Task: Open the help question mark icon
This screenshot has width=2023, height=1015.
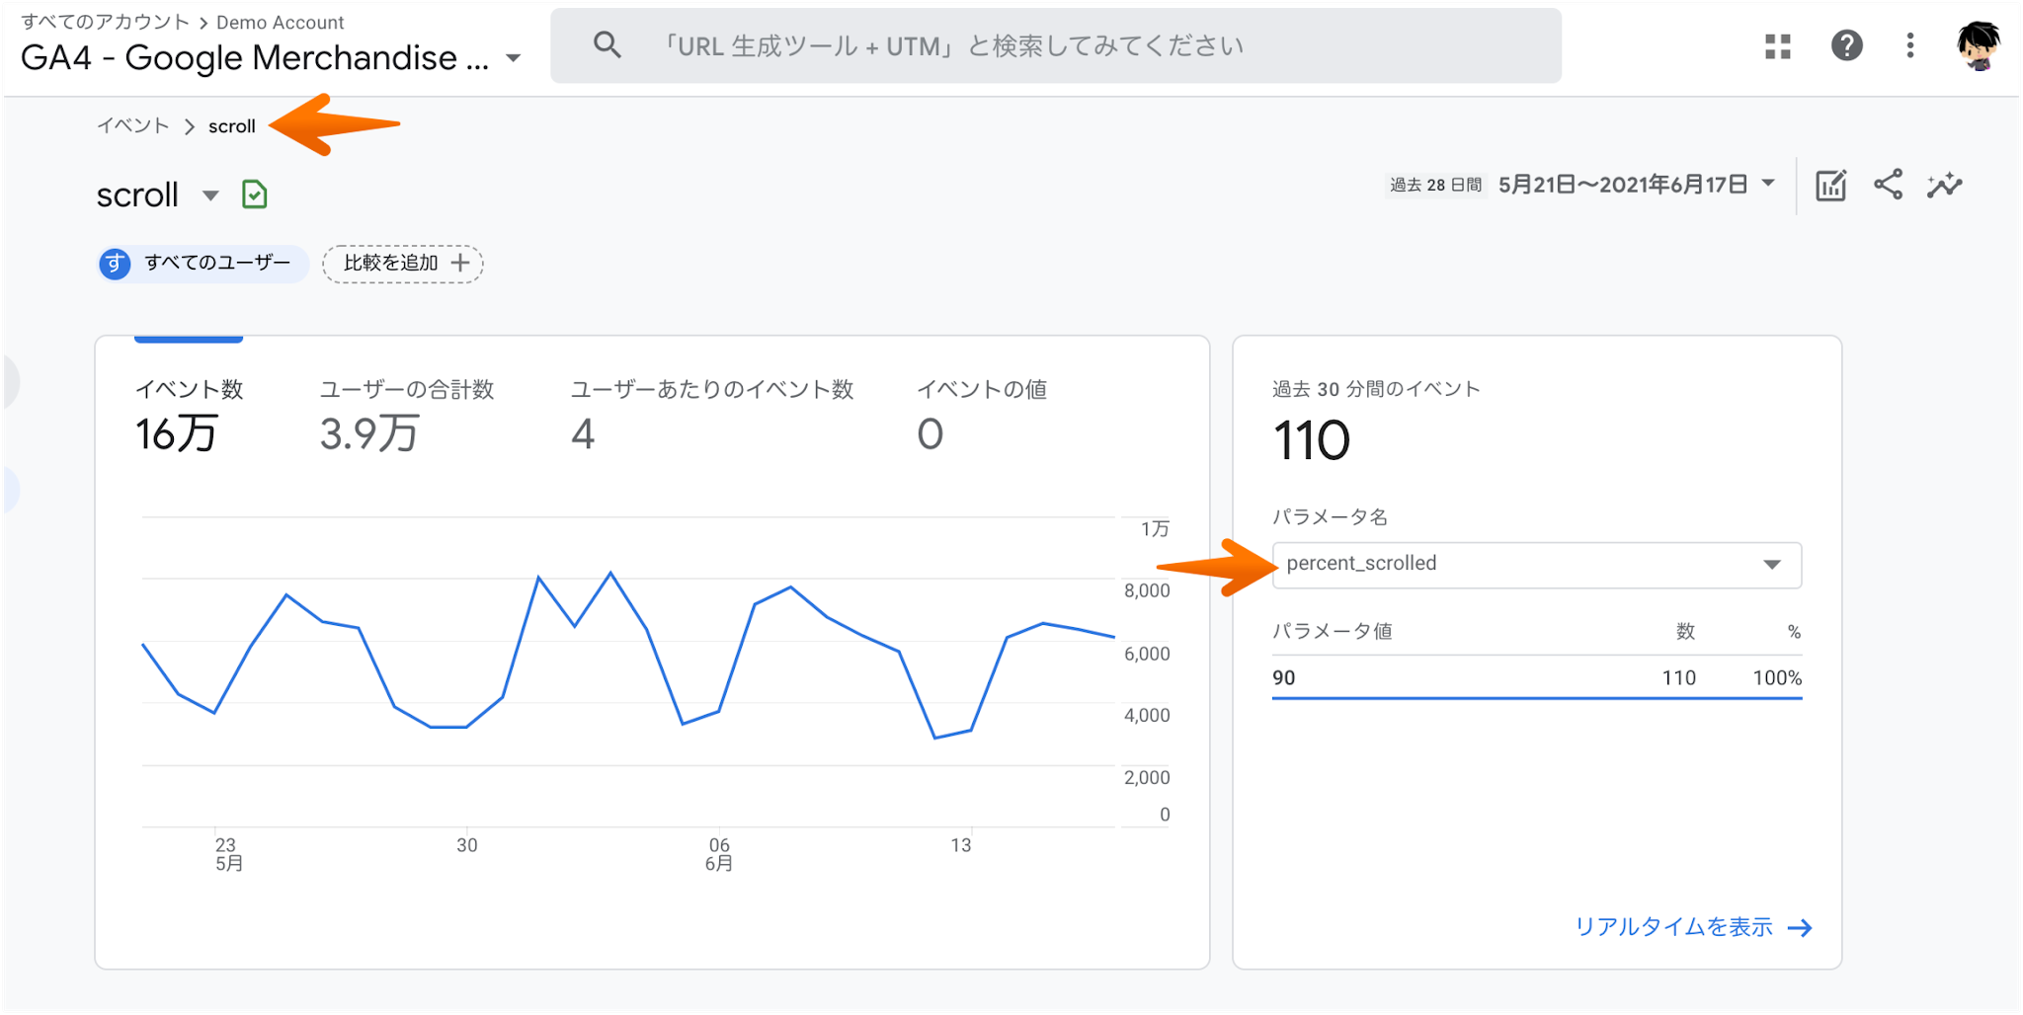Action: [1846, 45]
